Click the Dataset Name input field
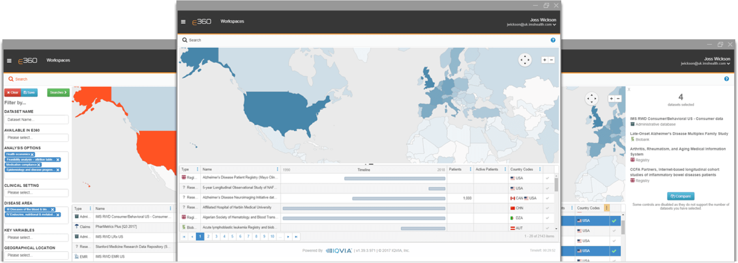The height and width of the screenshot is (263, 738). 36,120
